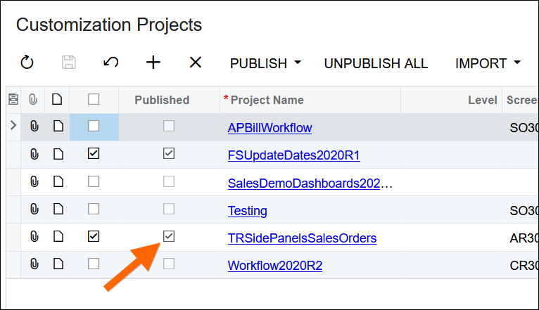Click the Refresh icon in the toolbar

pos(27,63)
